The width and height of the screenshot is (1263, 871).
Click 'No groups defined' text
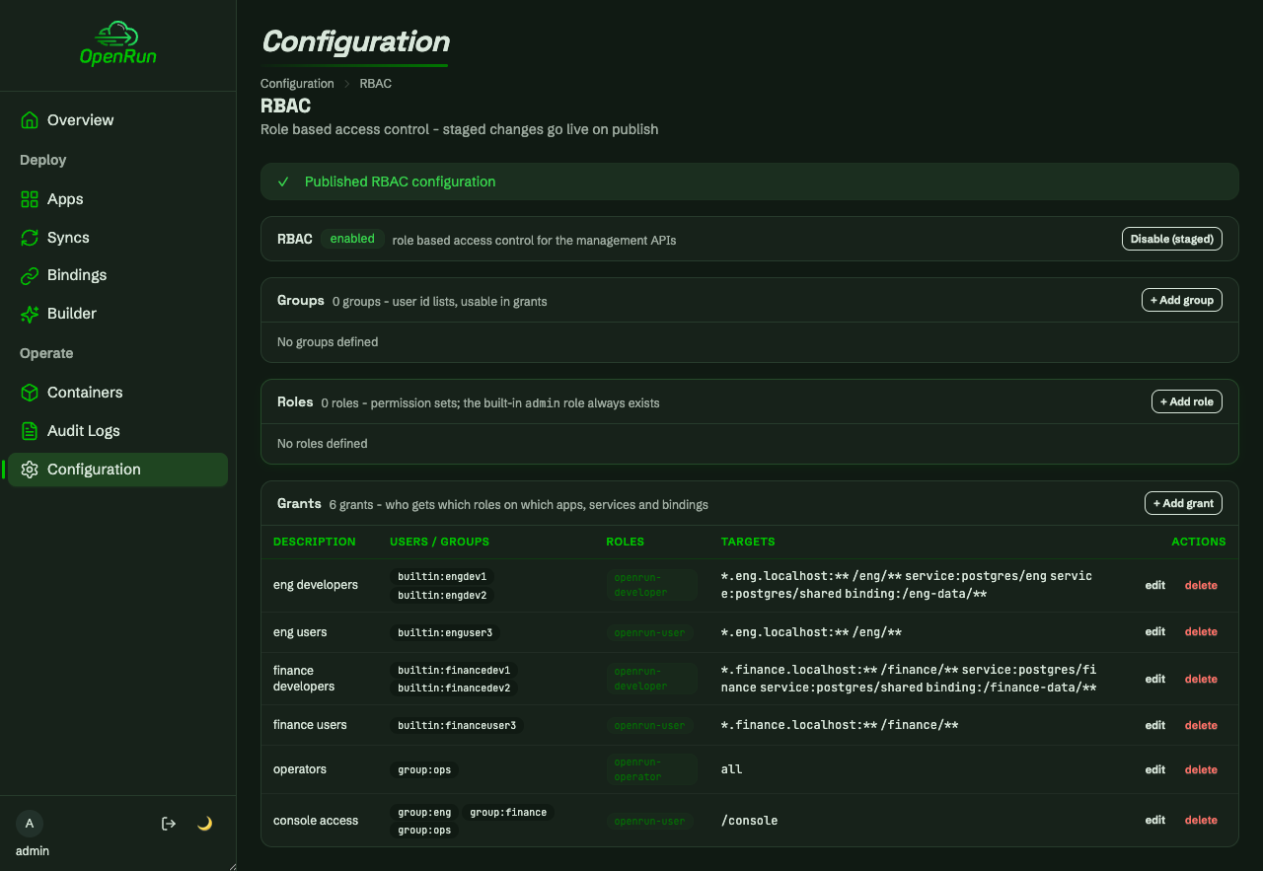(328, 342)
